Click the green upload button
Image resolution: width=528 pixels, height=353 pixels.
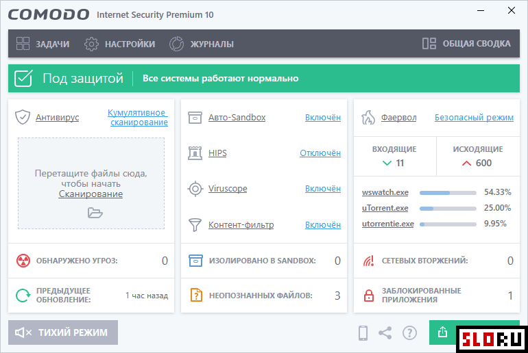coord(442,332)
